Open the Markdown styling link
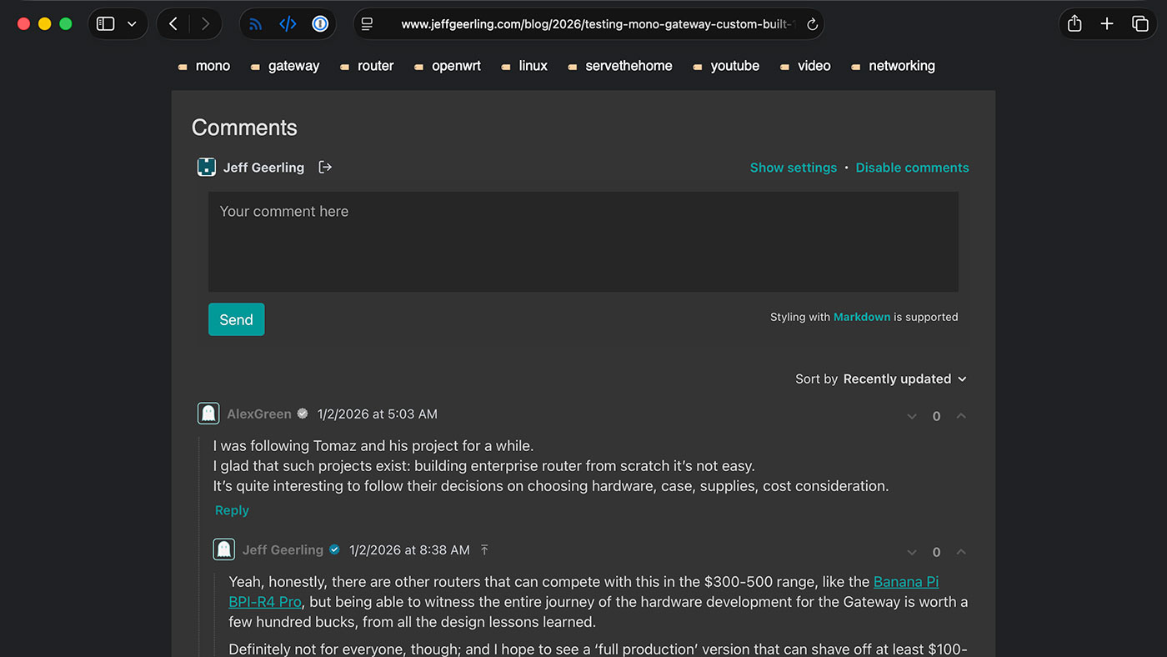The image size is (1167, 657). coord(862,317)
